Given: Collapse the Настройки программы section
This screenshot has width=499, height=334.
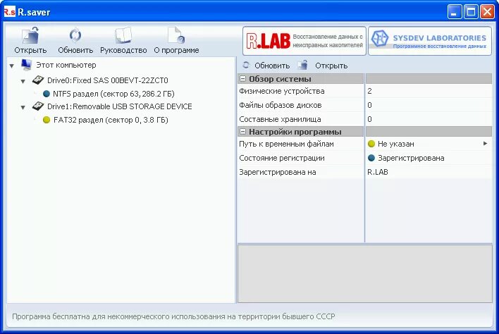Looking at the screenshot, I should (x=243, y=131).
